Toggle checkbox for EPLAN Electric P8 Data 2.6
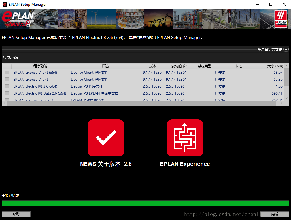This screenshot has height=220, width=291. tap(7, 93)
